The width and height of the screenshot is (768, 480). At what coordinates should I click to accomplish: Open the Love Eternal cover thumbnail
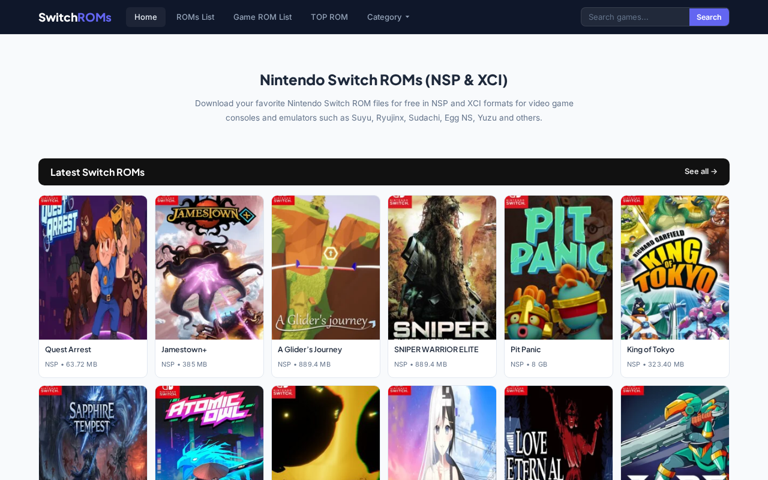tap(559, 433)
